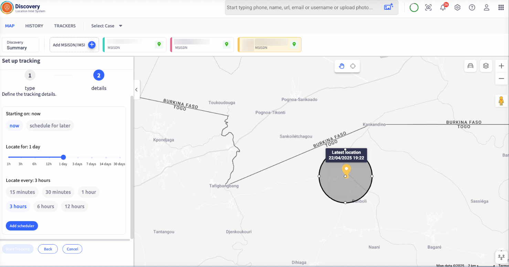The height and width of the screenshot is (267, 509).
Task: Open the settings gear icon
Action: click(x=457, y=8)
